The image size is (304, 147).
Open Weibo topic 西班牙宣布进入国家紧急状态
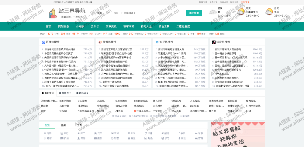coord(116,49)
